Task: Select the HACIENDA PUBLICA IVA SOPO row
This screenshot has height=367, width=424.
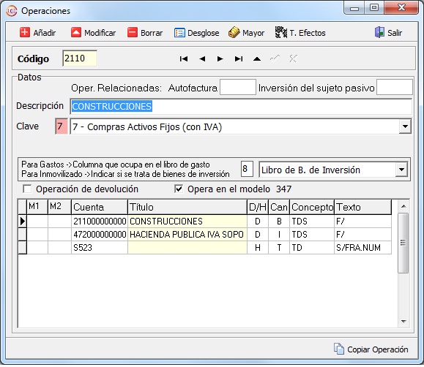Action: [x=205, y=235]
